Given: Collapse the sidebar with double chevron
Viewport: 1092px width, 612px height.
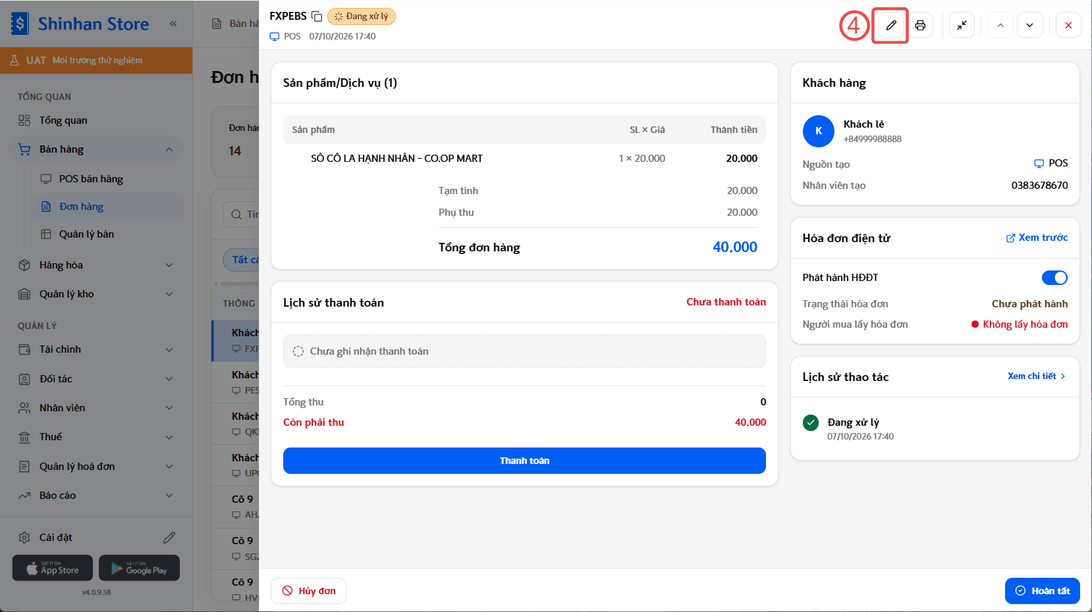Looking at the screenshot, I should coord(173,24).
